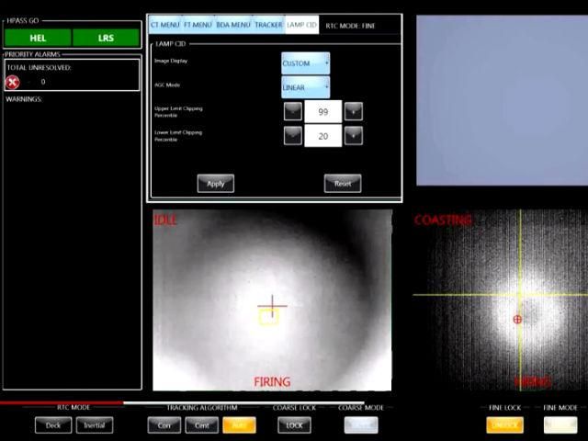Select the Deck RTC mode
588x441 pixels.
(53, 424)
